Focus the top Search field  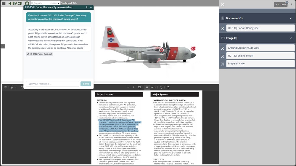tap(41, 3)
